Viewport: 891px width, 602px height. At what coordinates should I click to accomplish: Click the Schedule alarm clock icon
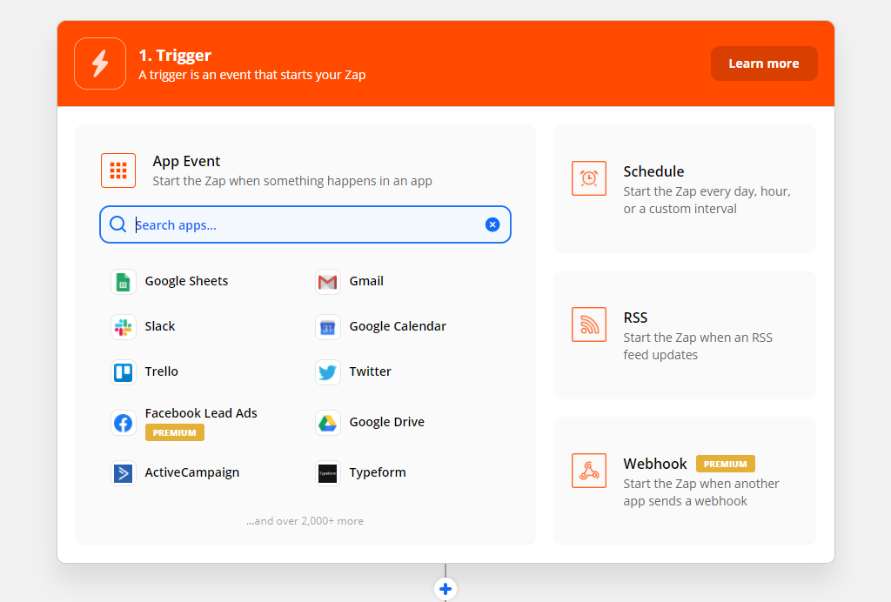click(589, 178)
